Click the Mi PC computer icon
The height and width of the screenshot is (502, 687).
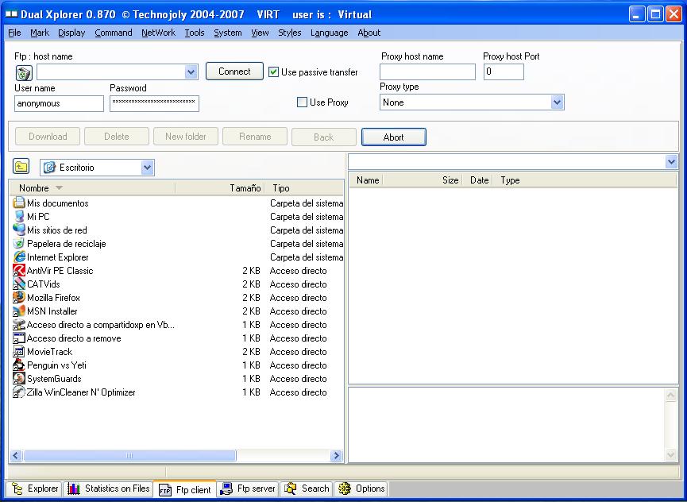coord(19,216)
